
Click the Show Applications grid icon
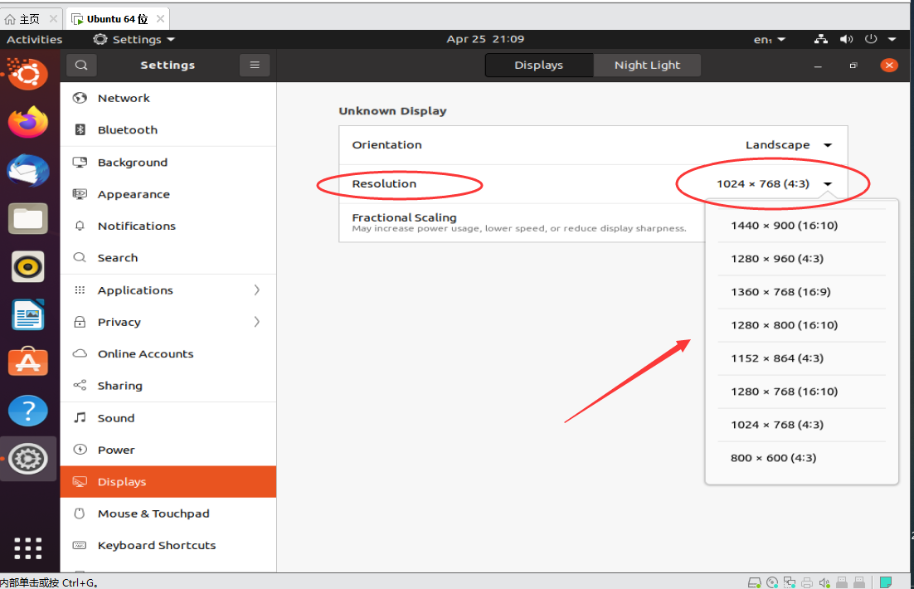click(27, 548)
